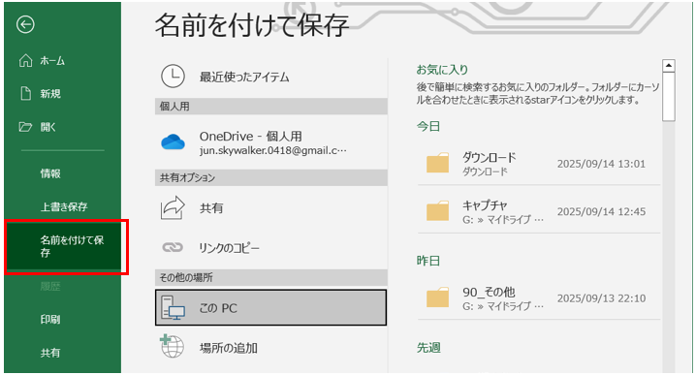Click the Recent items clock icon

pyautogui.click(x=173, y=77)
